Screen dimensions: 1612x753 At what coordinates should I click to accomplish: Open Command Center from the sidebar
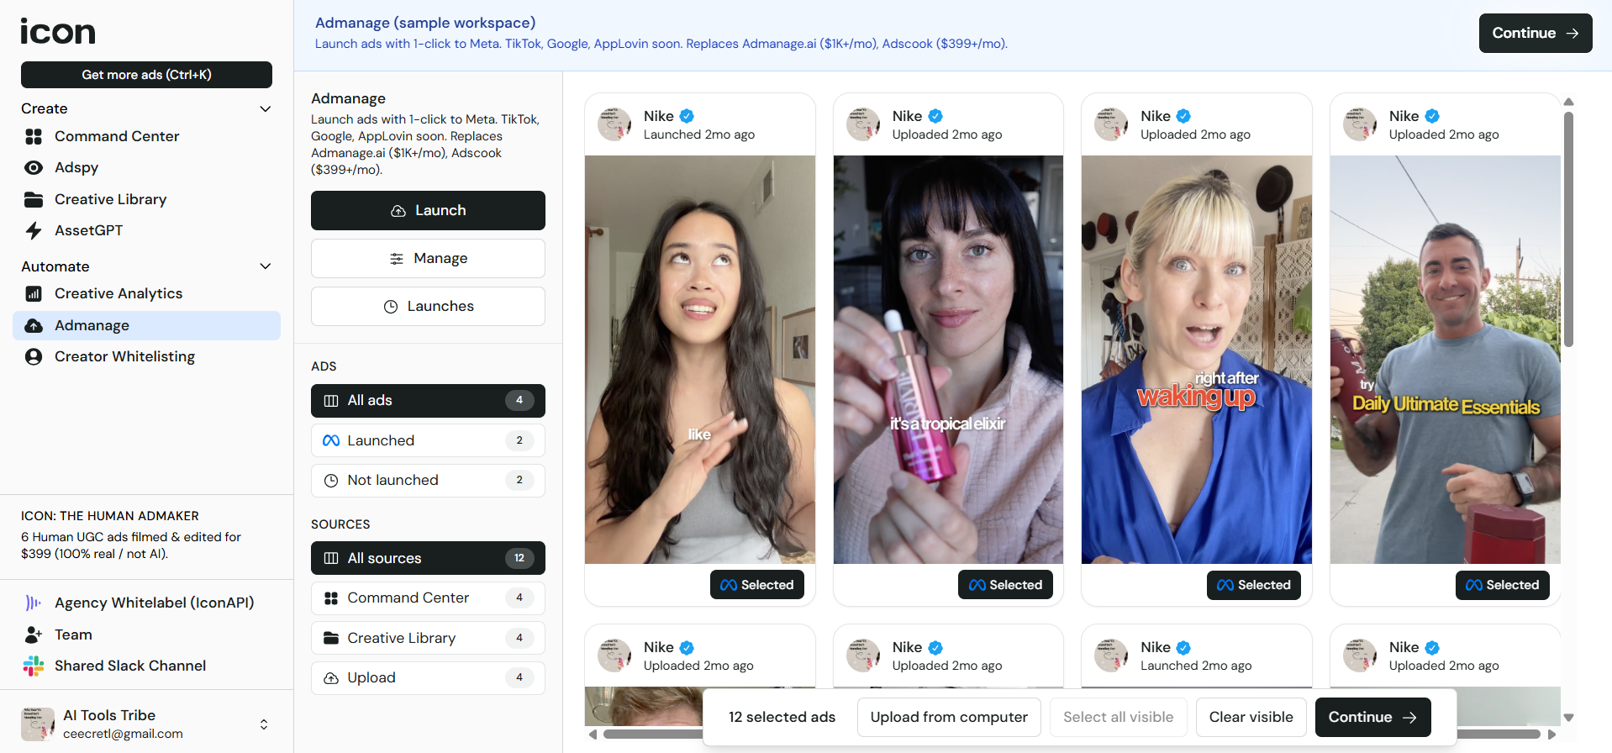click(146, 136)
